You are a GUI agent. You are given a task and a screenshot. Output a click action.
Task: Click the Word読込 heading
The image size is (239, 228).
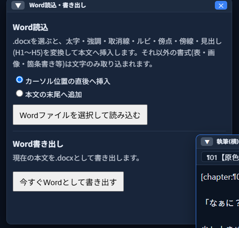coord(31,27)
